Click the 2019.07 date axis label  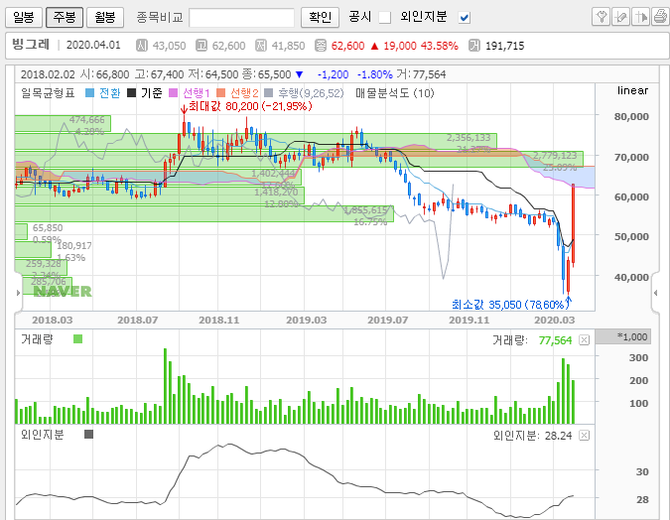[387, 320]
